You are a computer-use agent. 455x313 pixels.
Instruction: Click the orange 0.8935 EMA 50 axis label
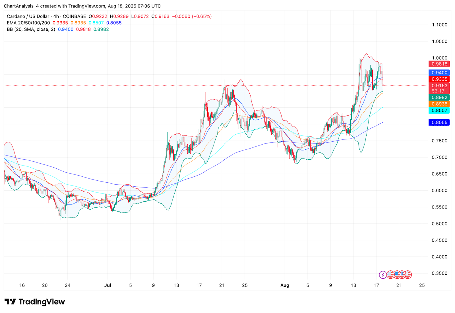click(x=439, y=104)
